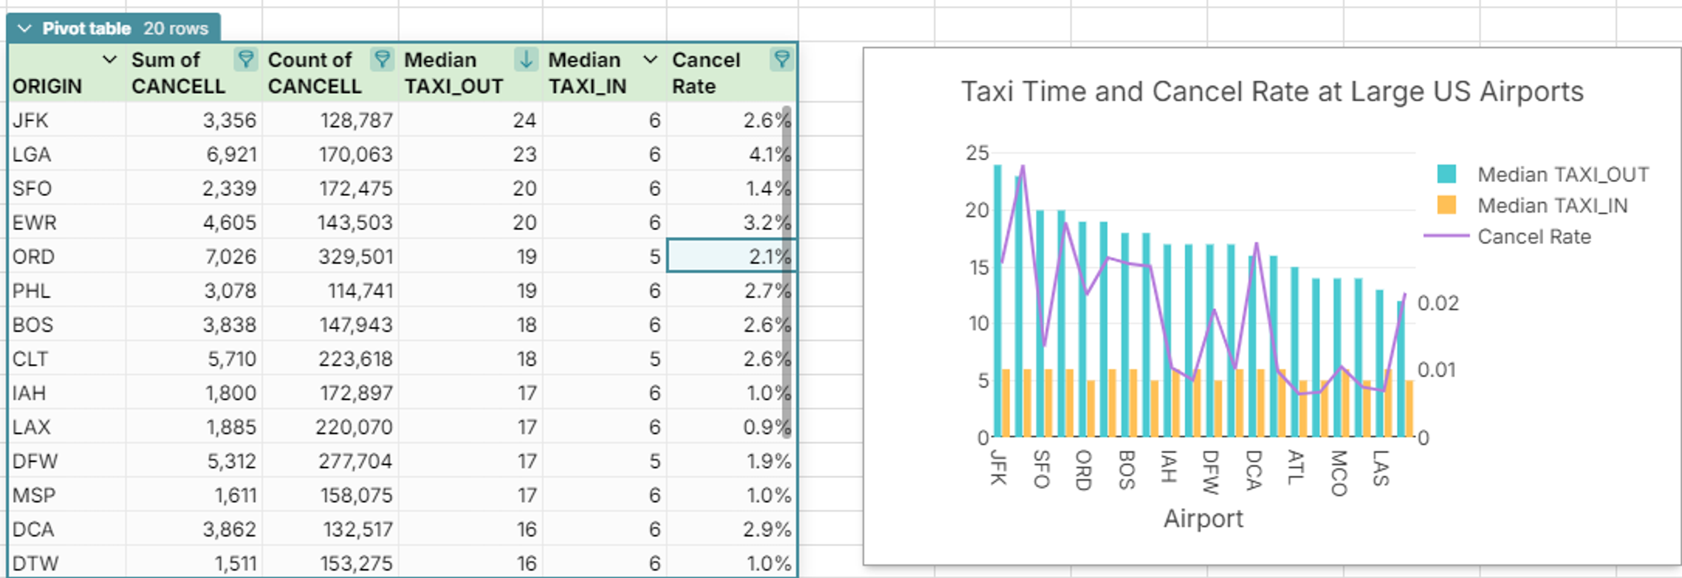This screenshot has height=578, width=1682.
Task: Open filter icon on Count of CANCELL column
Action: 382,59
